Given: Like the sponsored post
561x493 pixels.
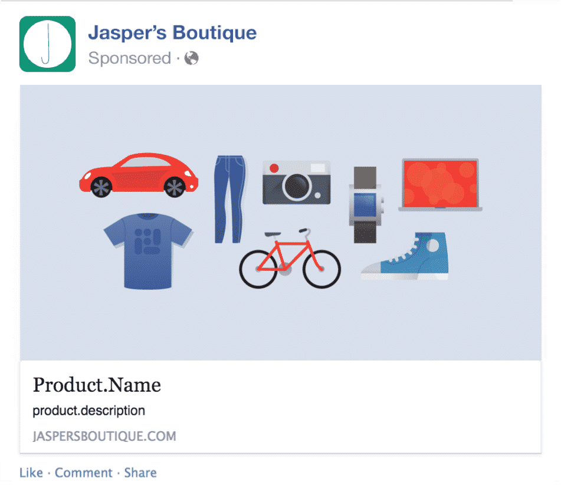Looking at the screenshot, I should pos(31,472).
